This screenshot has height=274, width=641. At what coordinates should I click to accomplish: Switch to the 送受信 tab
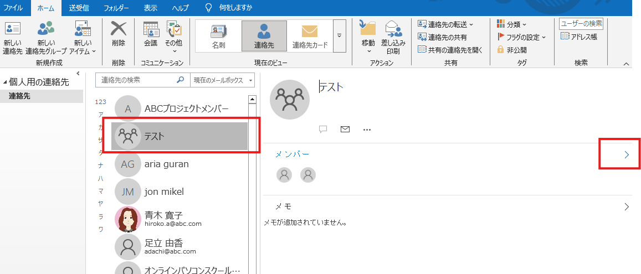[x=79, y=8]
